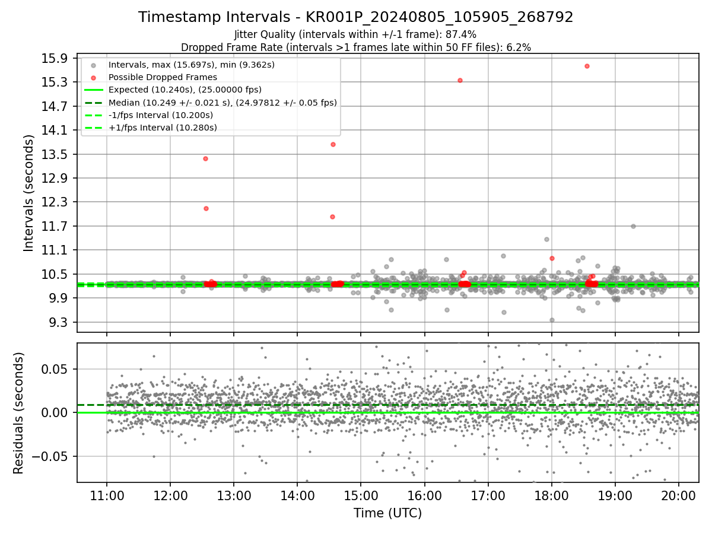Click the lowest gray point near 9.36 s
The width and height of the screenshot is (712, 534).
tap(552, 320)
